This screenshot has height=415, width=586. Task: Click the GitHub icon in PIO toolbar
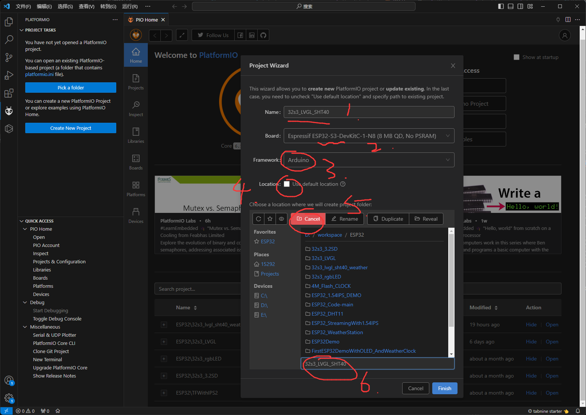tap(263, 35)
